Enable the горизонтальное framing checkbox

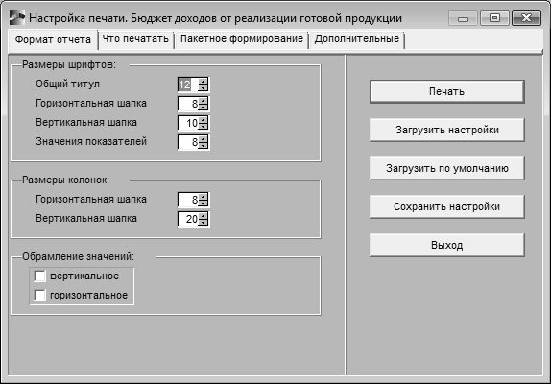click(x=39, y=295)
